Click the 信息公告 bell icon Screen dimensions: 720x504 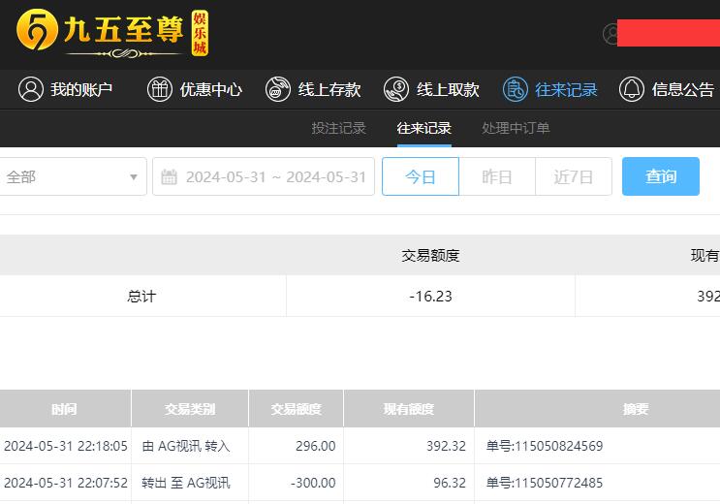pos(632,89)
